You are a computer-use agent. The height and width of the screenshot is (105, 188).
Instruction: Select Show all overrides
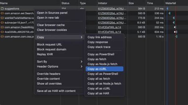49,84
